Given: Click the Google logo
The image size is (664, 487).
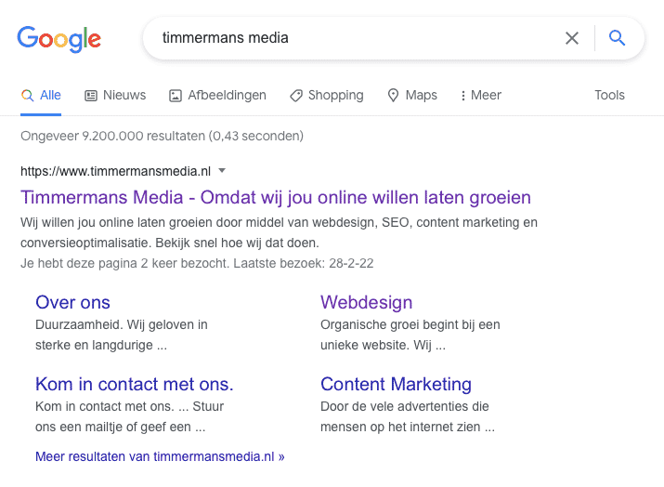Looking at the screenshot, I should pos(59,39).
